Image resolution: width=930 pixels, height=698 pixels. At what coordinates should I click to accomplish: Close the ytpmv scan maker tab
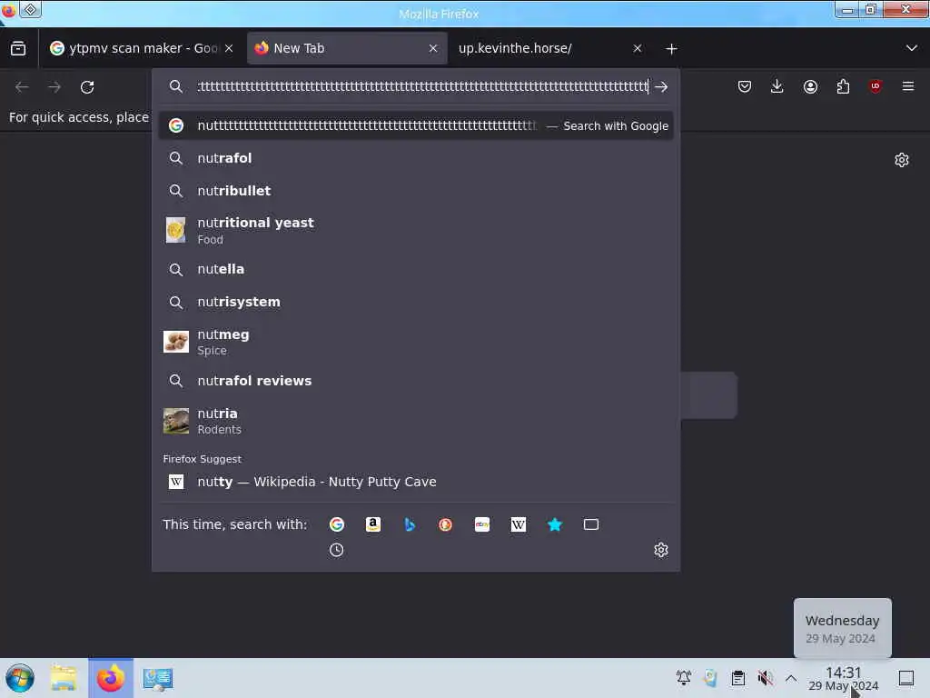229,48
